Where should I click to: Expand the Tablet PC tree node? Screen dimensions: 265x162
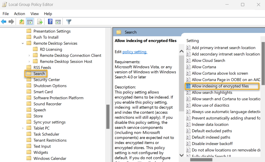23,128
